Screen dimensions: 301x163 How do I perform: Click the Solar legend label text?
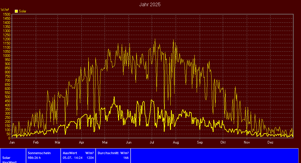[23, 11]
